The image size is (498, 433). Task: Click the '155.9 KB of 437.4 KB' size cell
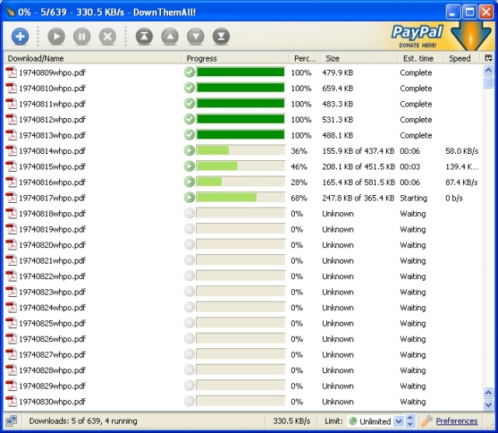pyautogui.click(x=358, y=151)
